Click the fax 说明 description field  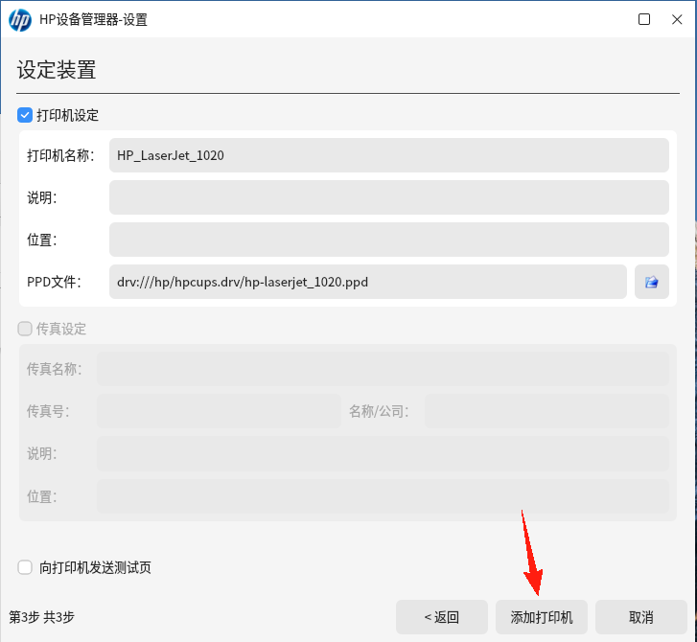383,453
